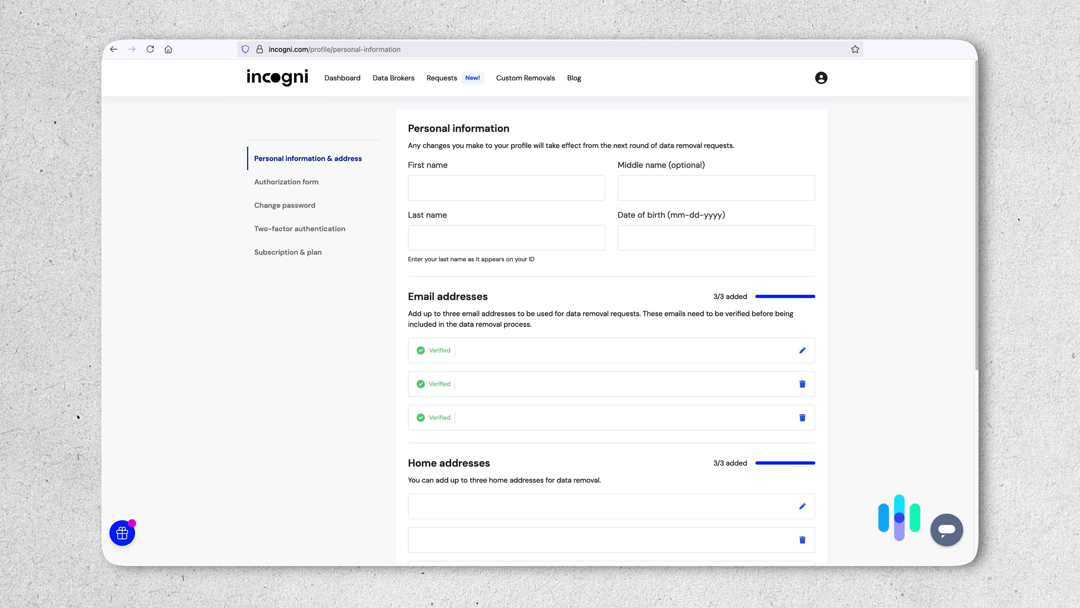Open the Dashboard menu item
Screen dimensions: 1080x608
tap(342, 78)
